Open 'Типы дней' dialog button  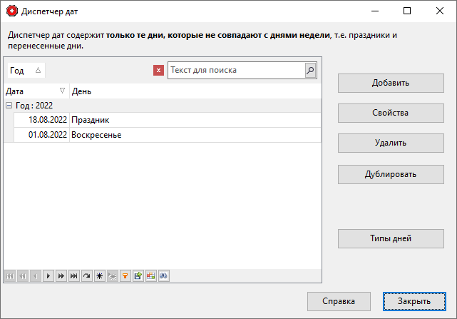391,238
